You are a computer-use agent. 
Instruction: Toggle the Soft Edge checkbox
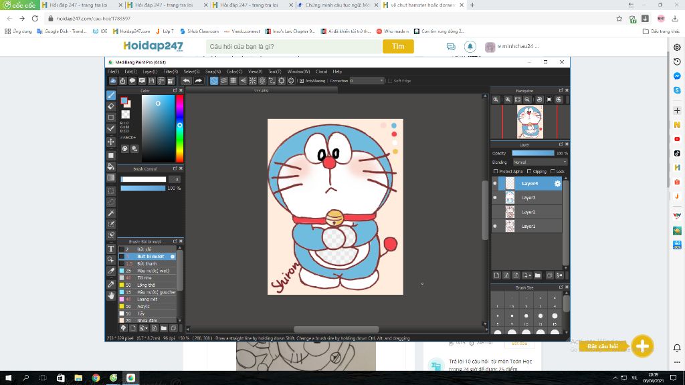(x=390, y=81)
